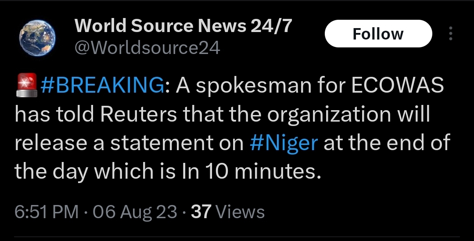Click the word "Views" label

click(241, 212)
